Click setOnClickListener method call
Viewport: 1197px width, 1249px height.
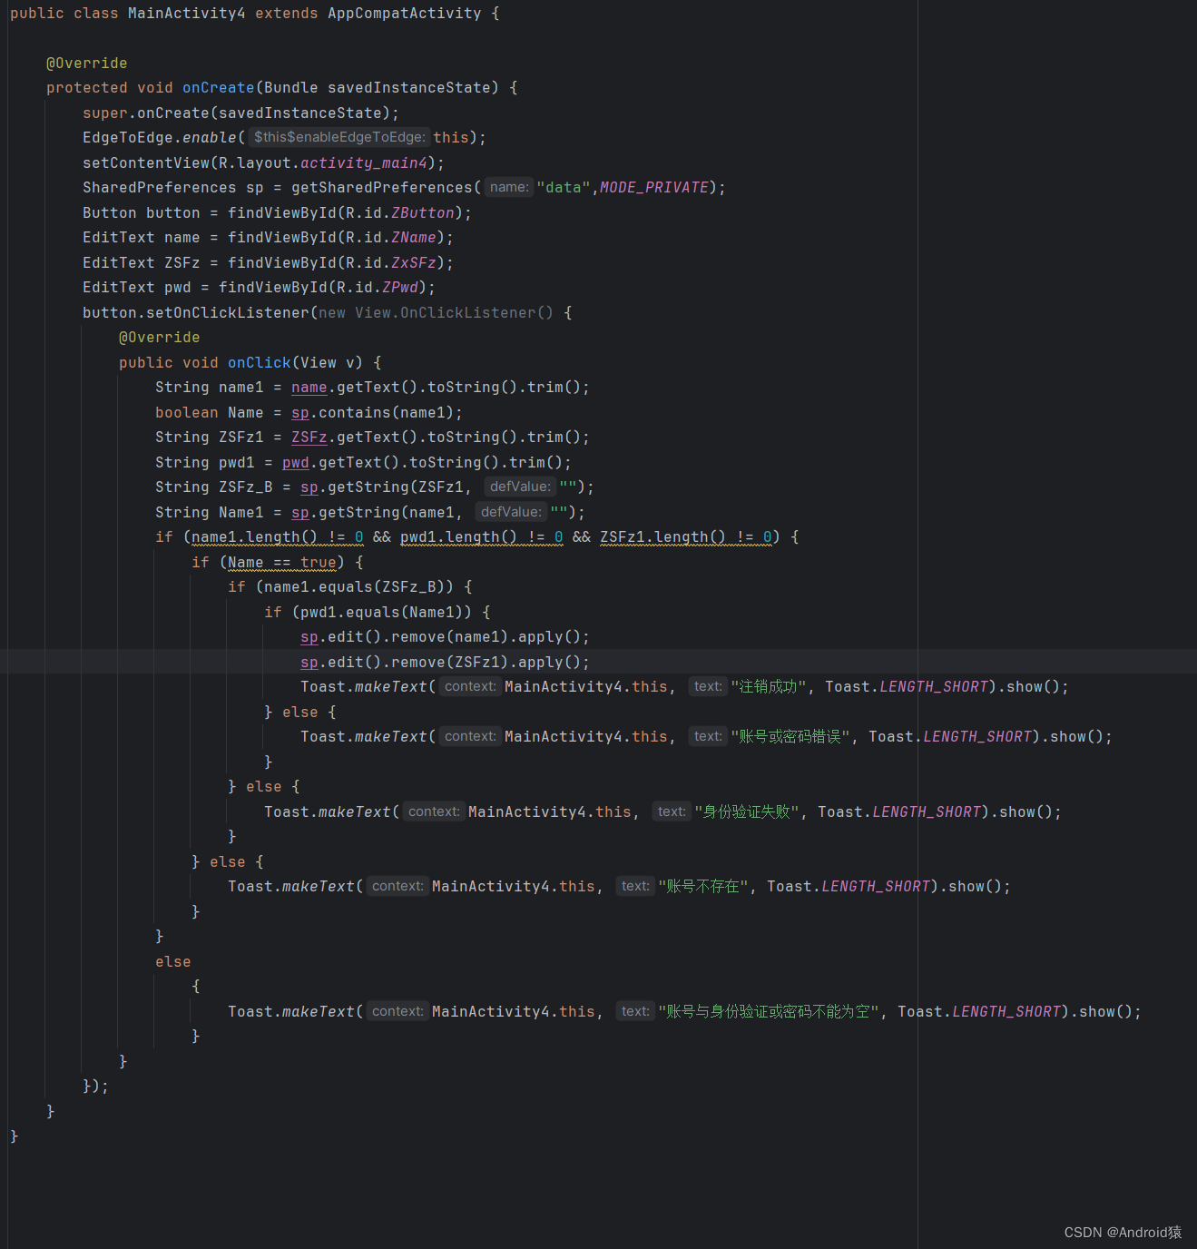coord(228,312)
